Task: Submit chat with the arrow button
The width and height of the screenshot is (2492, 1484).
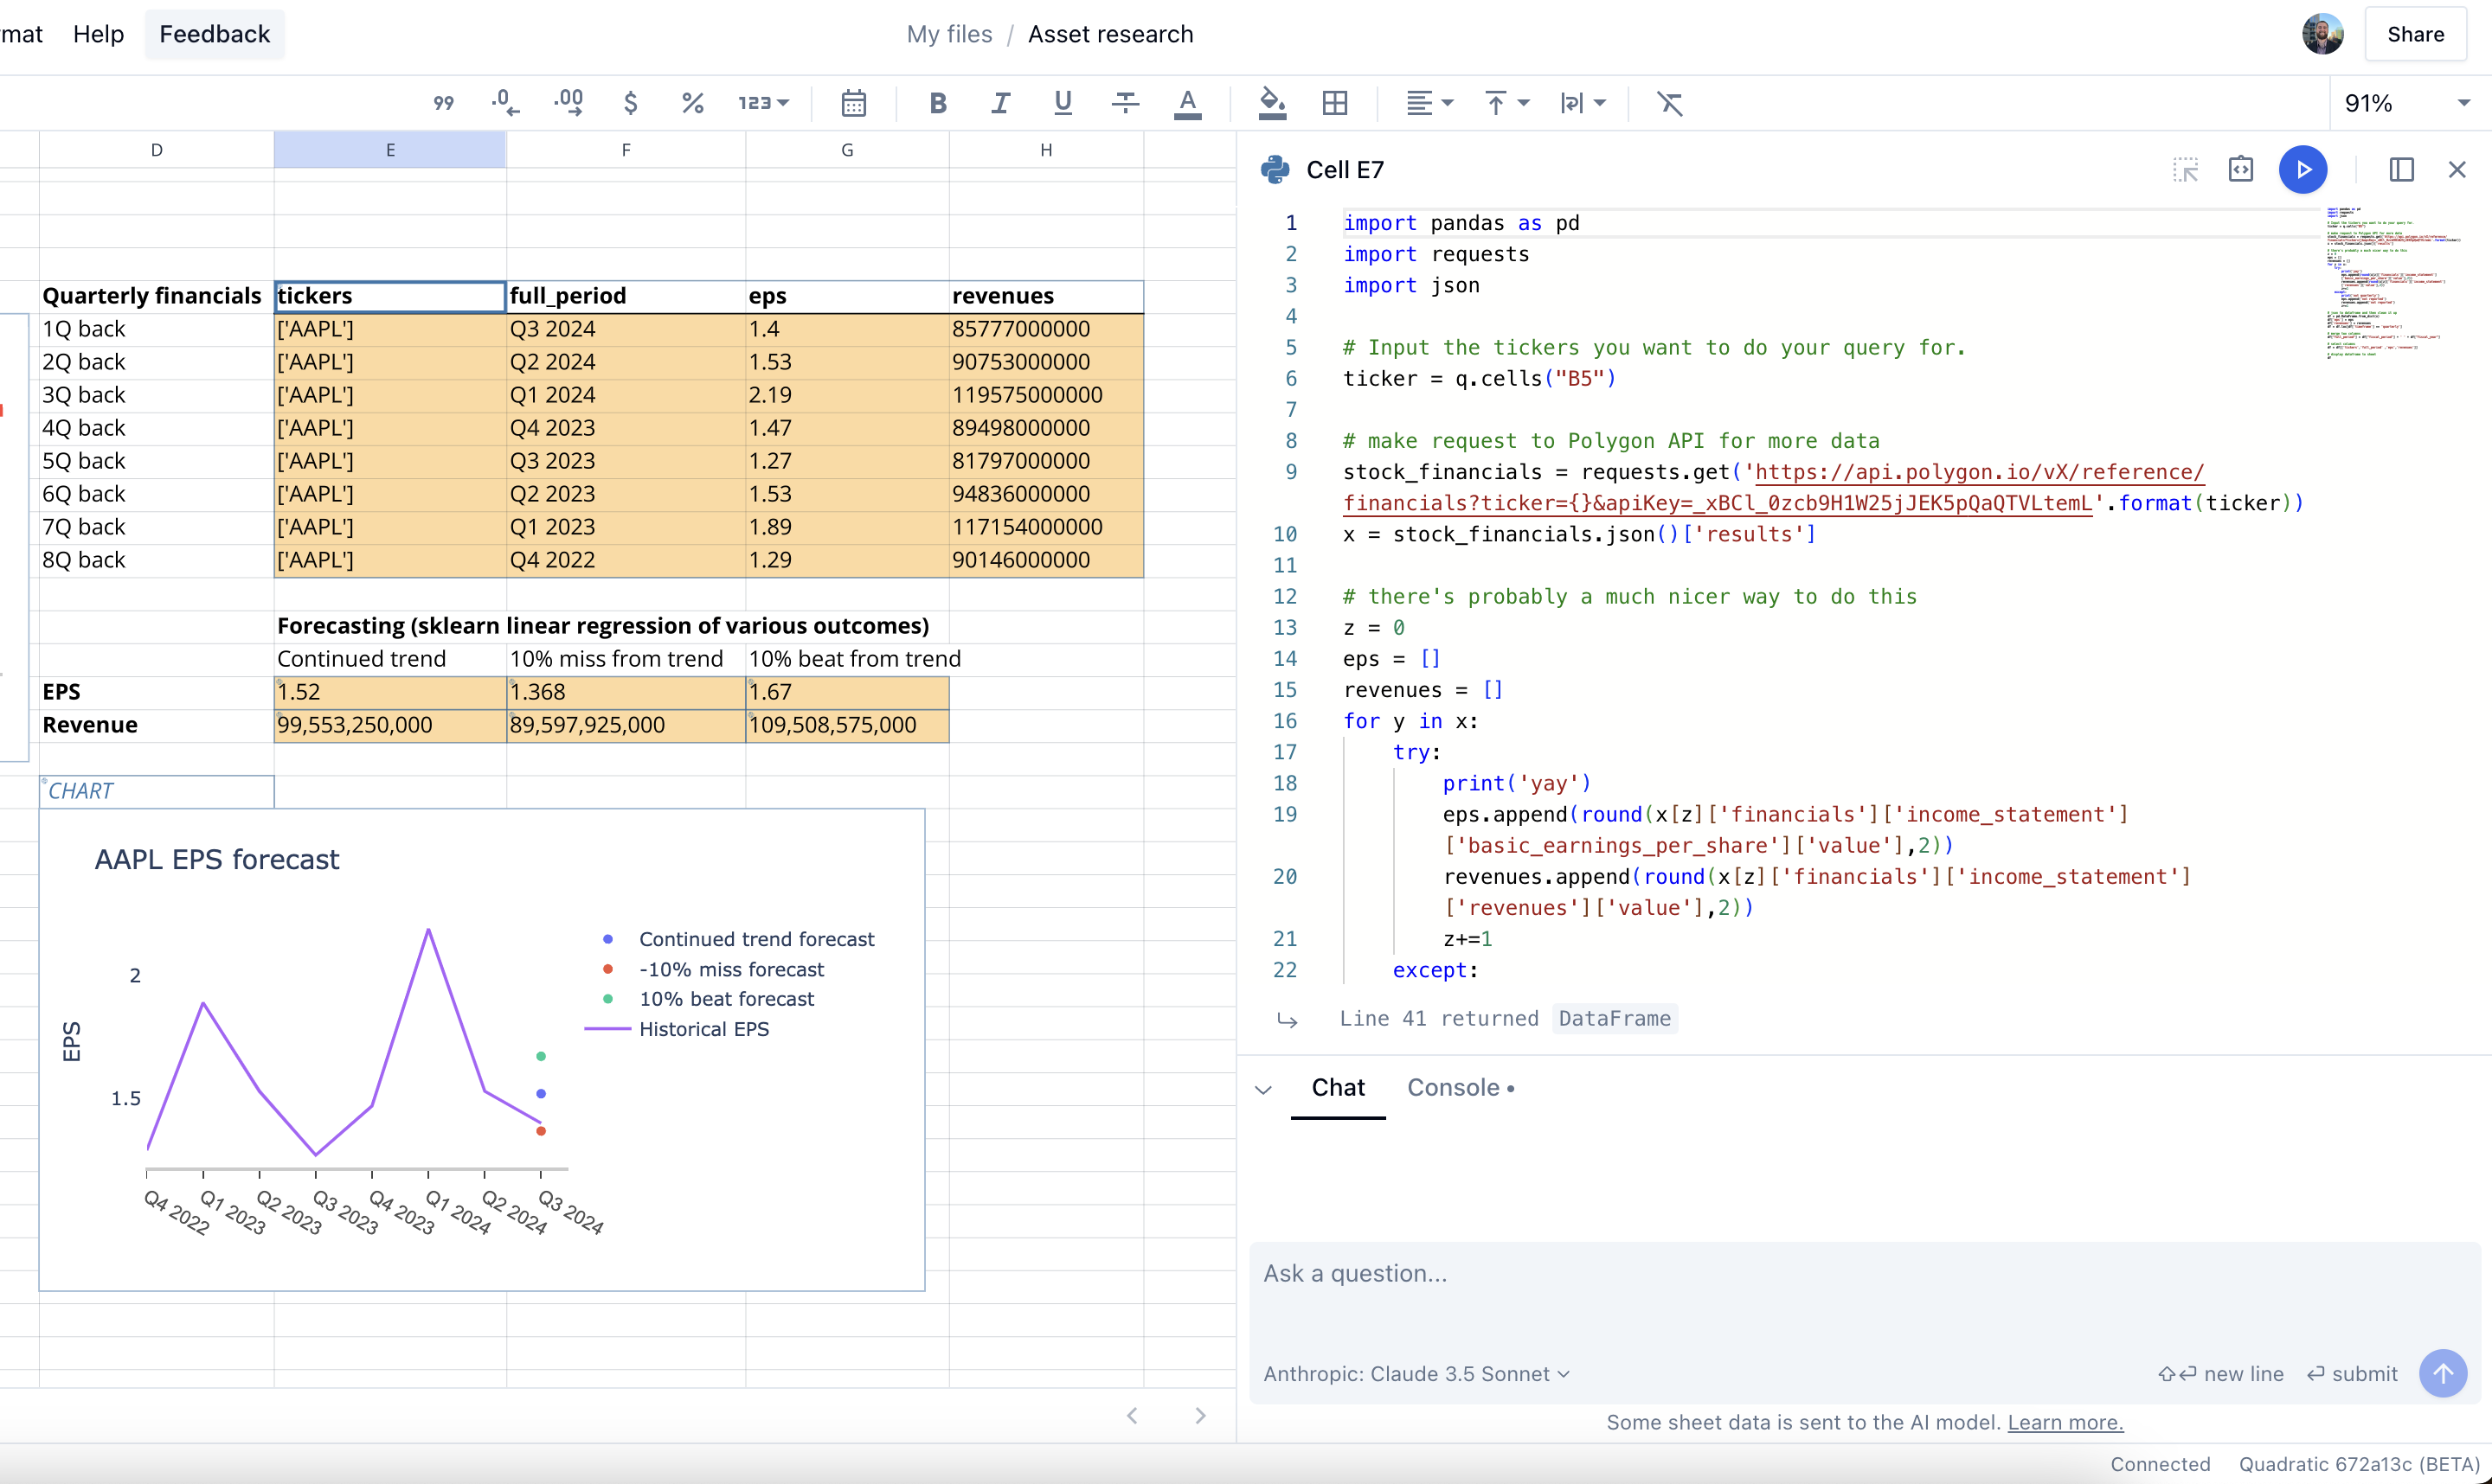Action: coord(2443,1374)
